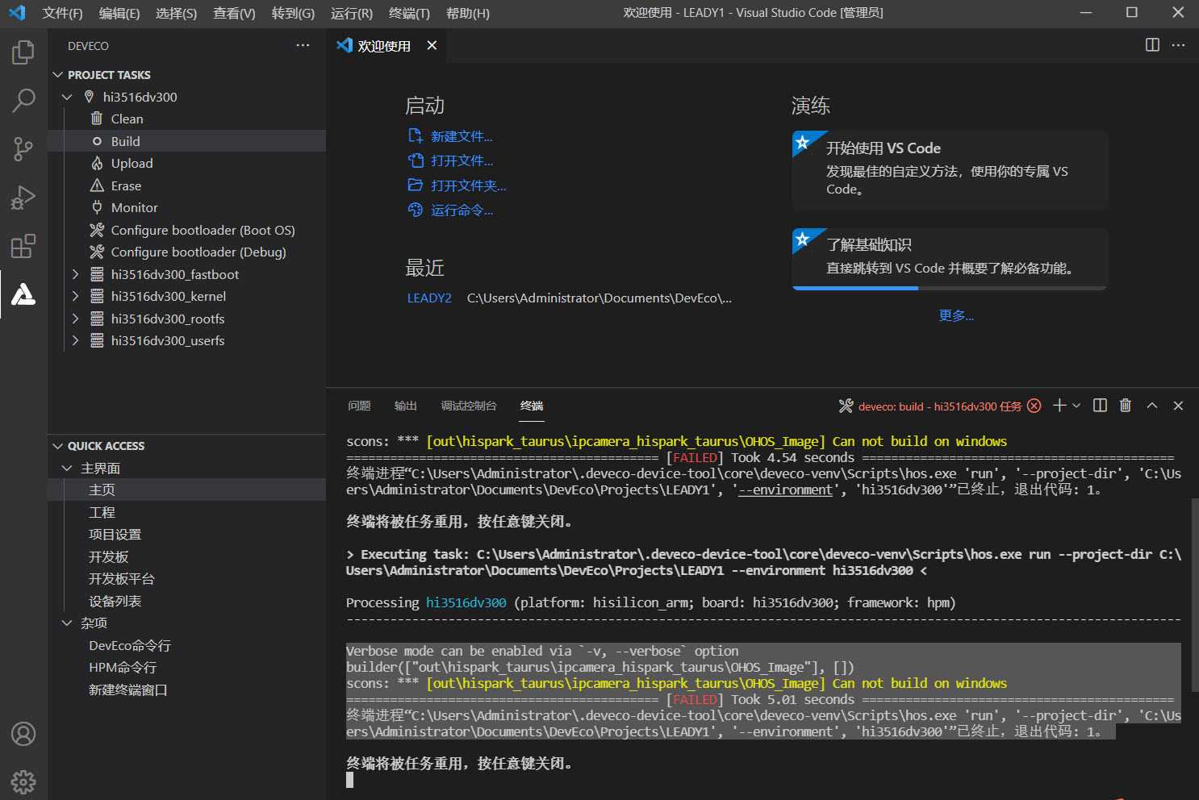This screenshot has height=800, width=1199.
Task: Close the terminal panel
Action: (1178, 406)
